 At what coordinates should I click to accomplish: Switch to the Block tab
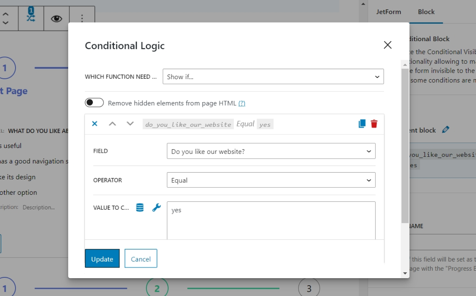click(426, 12)
